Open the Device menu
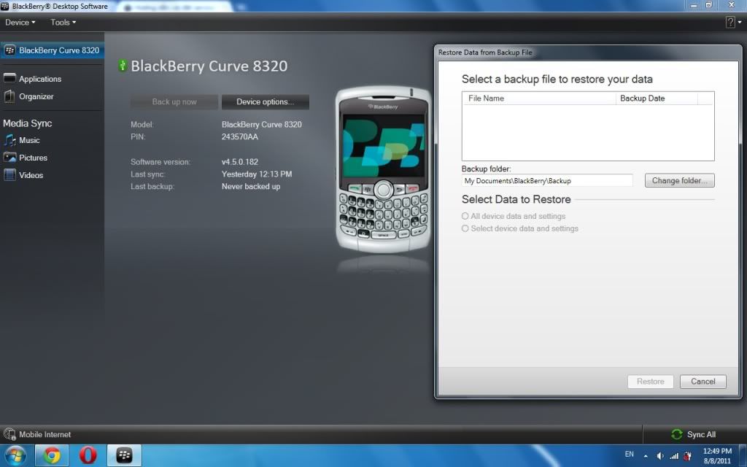747x467 pixels. (20, 23)
